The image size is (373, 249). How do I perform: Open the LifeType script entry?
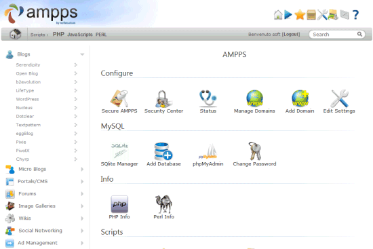tap(25, 90)
